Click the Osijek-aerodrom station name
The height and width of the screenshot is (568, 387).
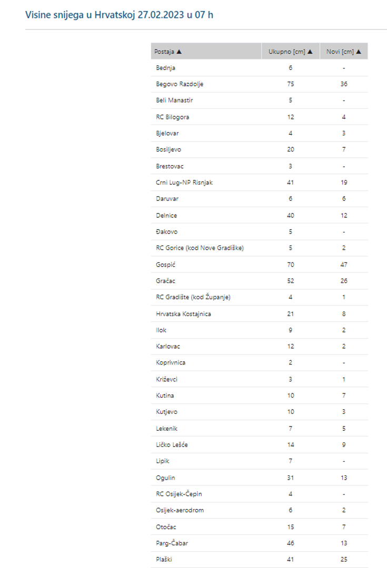point(180,510)
